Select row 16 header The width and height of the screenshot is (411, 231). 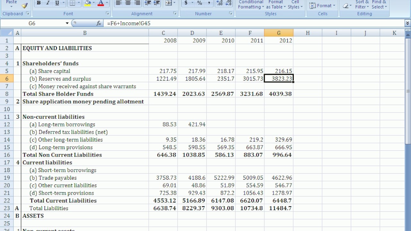pyautogui.click(x=7, y=155)
